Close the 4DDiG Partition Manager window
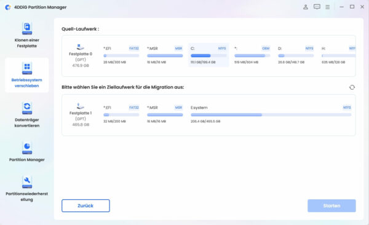369x225 pixels. point(362,7)
